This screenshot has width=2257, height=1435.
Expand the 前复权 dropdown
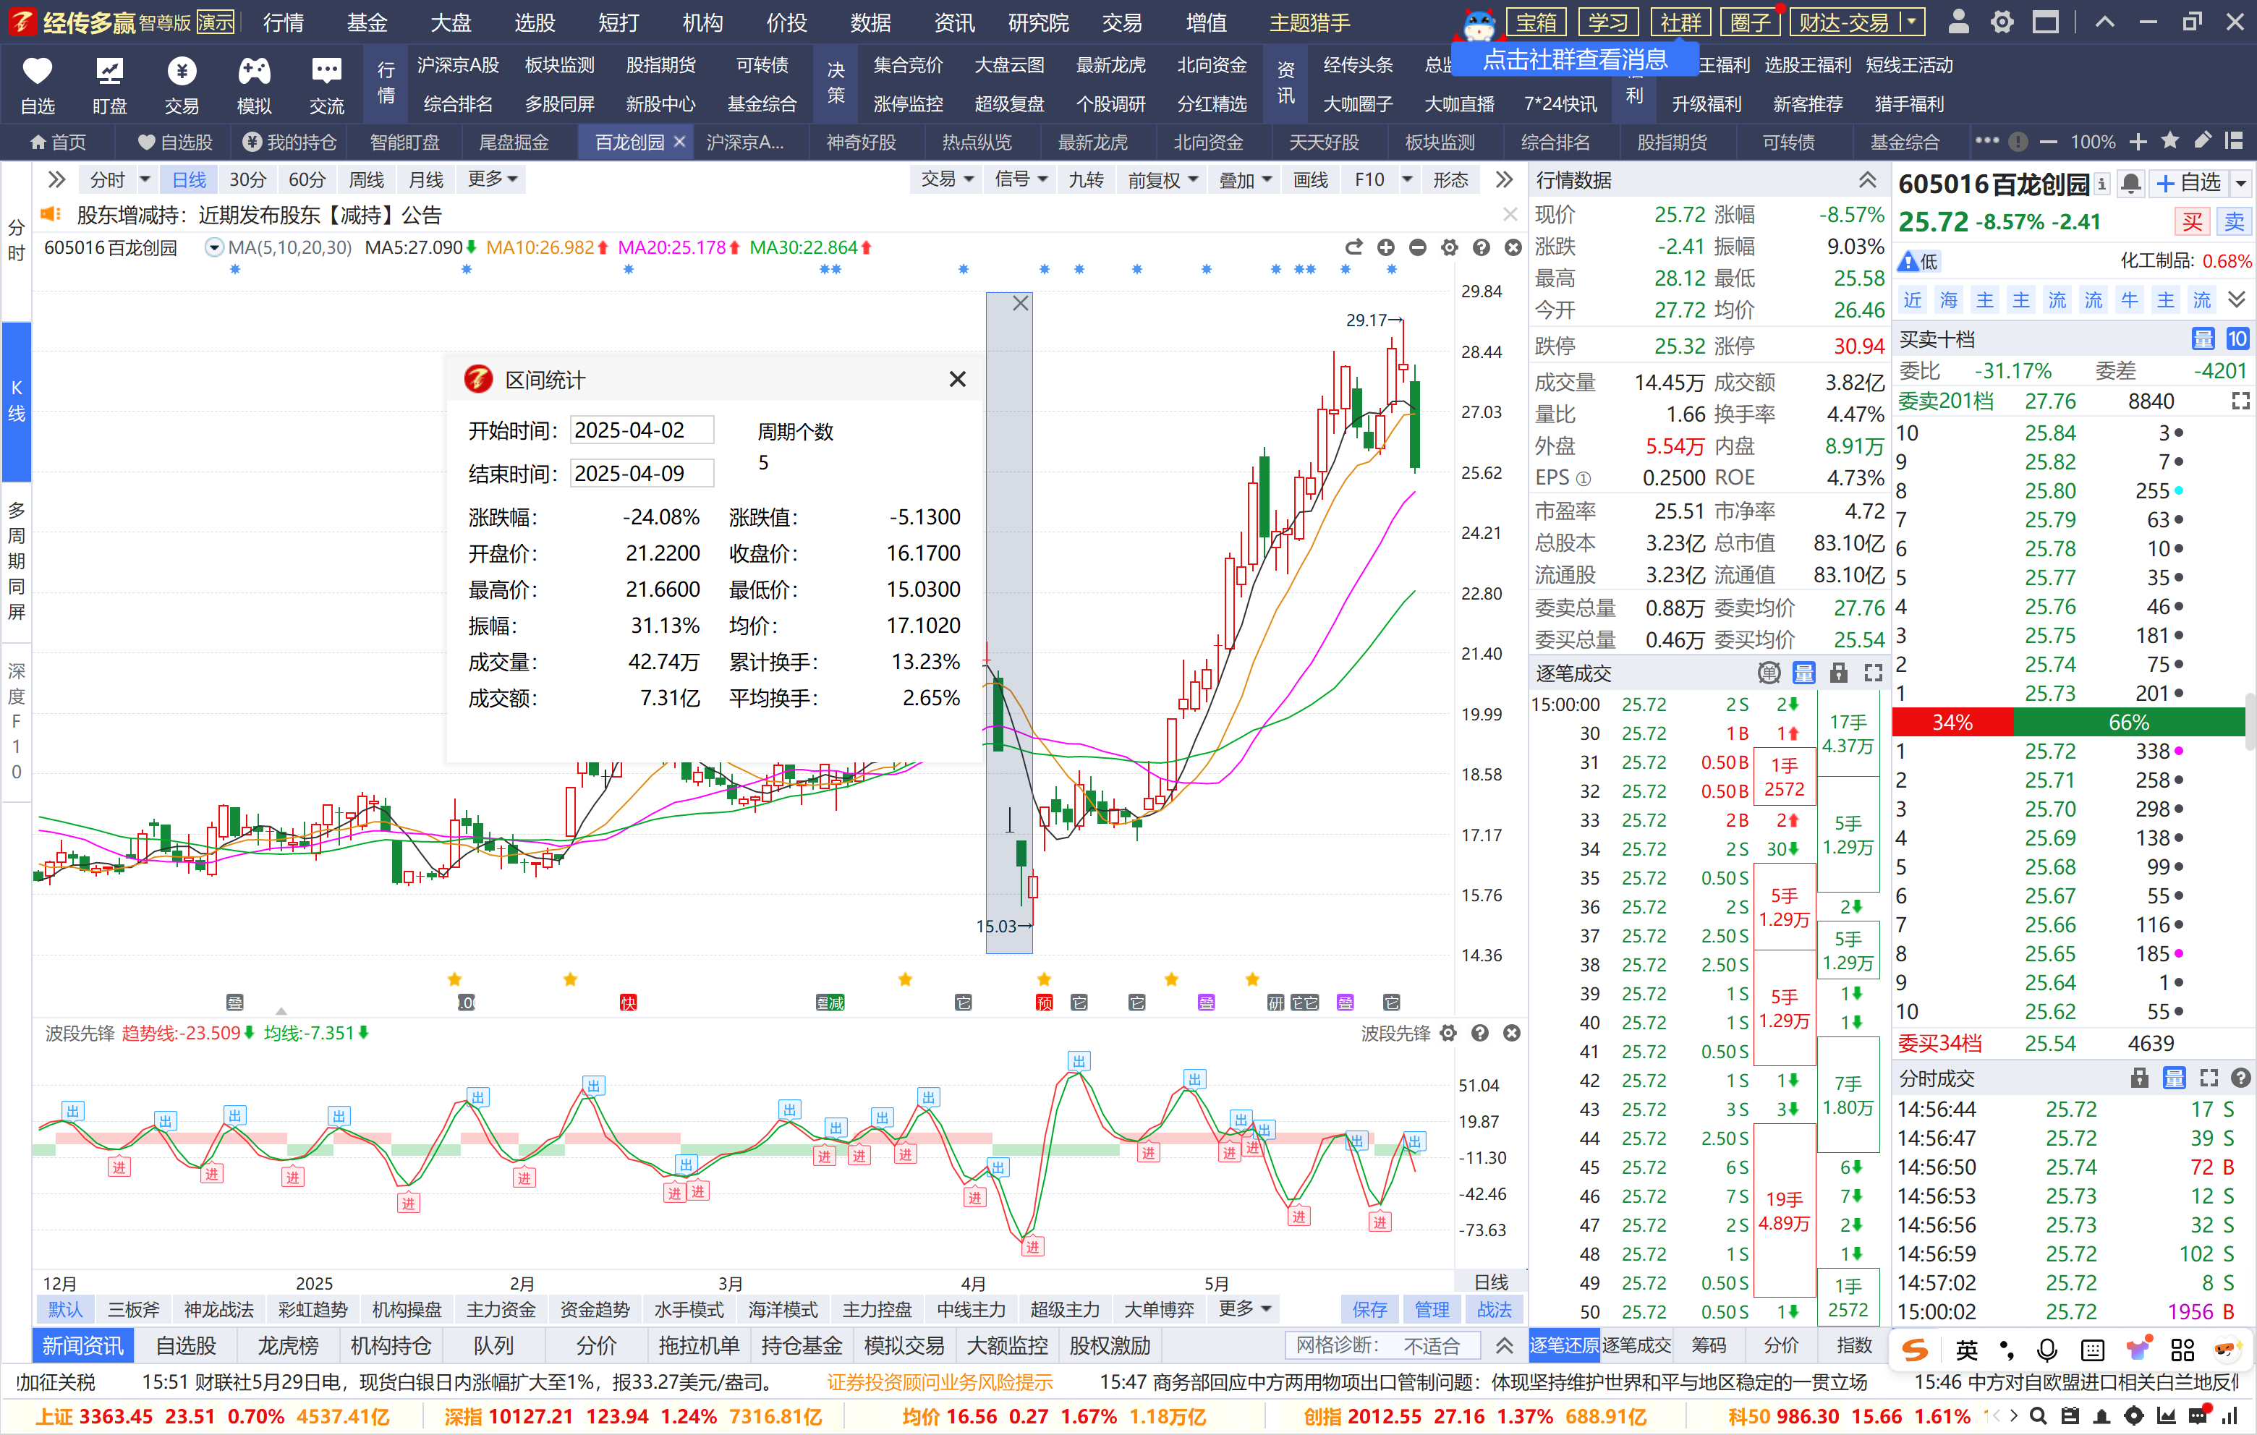(1162, 180)
